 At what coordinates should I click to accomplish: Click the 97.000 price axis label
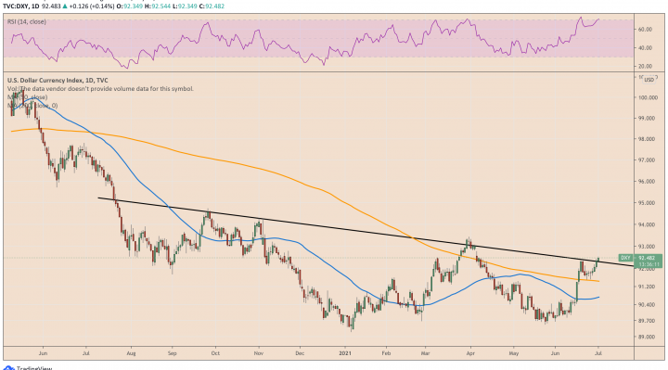click(x=648, y=160)
